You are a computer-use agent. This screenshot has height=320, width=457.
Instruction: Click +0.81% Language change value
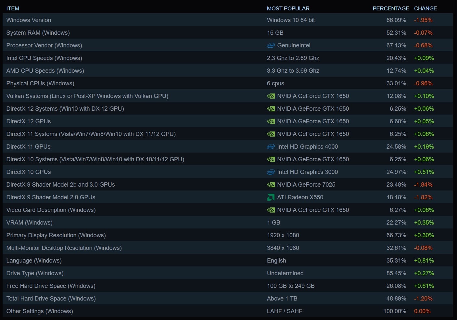pos(424,261)
